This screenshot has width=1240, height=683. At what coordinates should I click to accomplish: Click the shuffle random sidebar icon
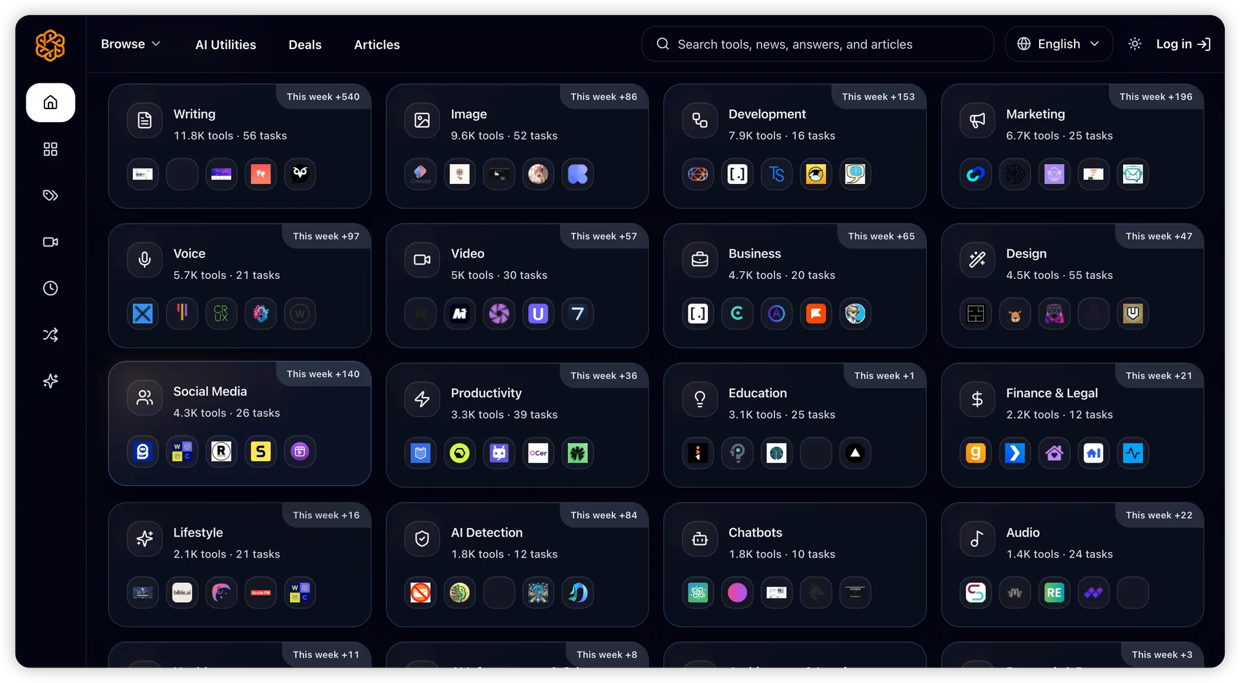[x=50, y=335]
